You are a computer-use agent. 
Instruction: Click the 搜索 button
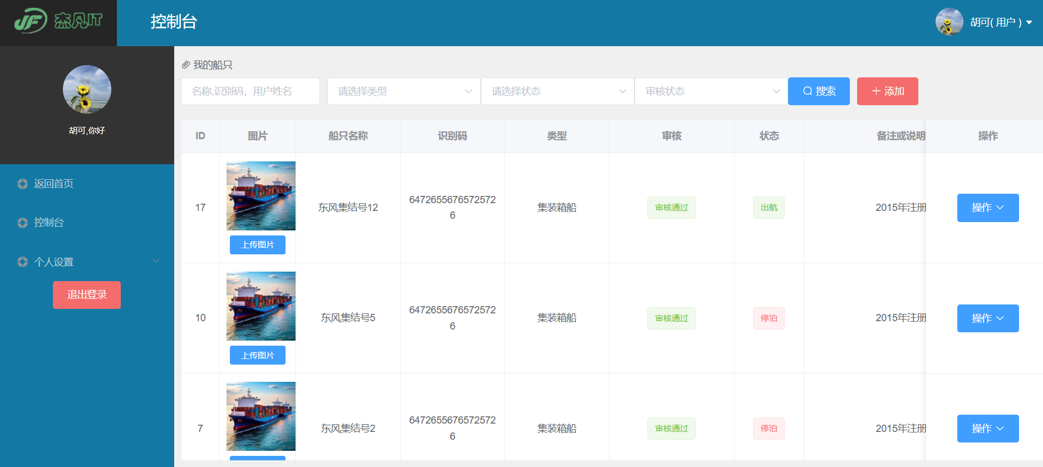click(x=819, y=91)
